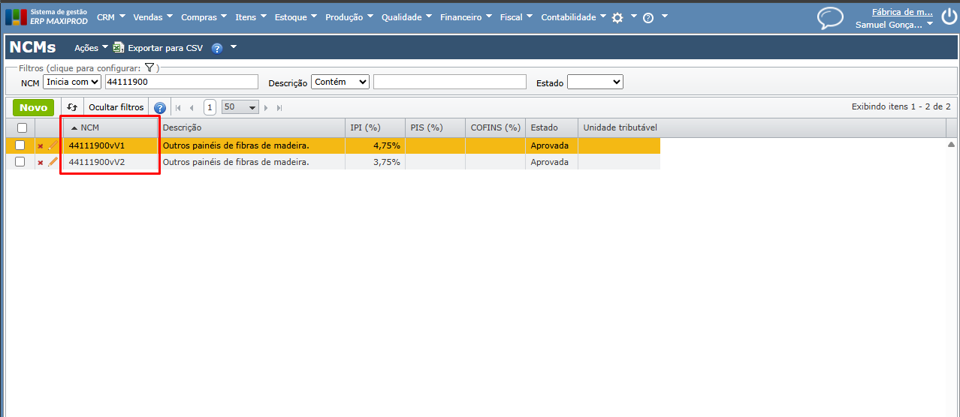The height and width of the screenshot is (417, 960).
Task: Edit row 44111900vV2 with pencil icon
Action: (53, 161)
